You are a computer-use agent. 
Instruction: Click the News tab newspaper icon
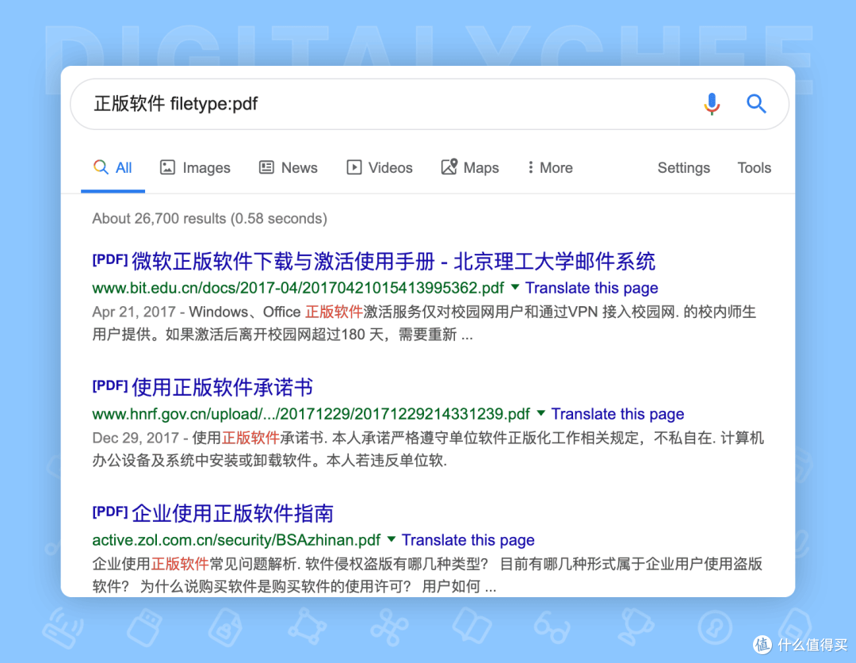click(266, 167)
